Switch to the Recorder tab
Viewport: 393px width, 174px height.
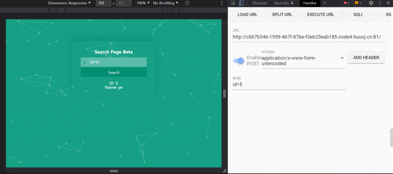click(284, 3)
